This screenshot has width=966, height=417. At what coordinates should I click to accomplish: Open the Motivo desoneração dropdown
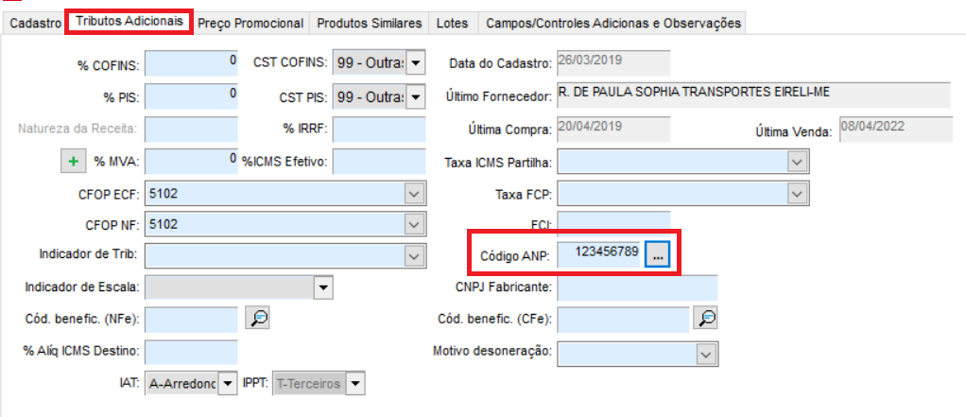[705, 353]
